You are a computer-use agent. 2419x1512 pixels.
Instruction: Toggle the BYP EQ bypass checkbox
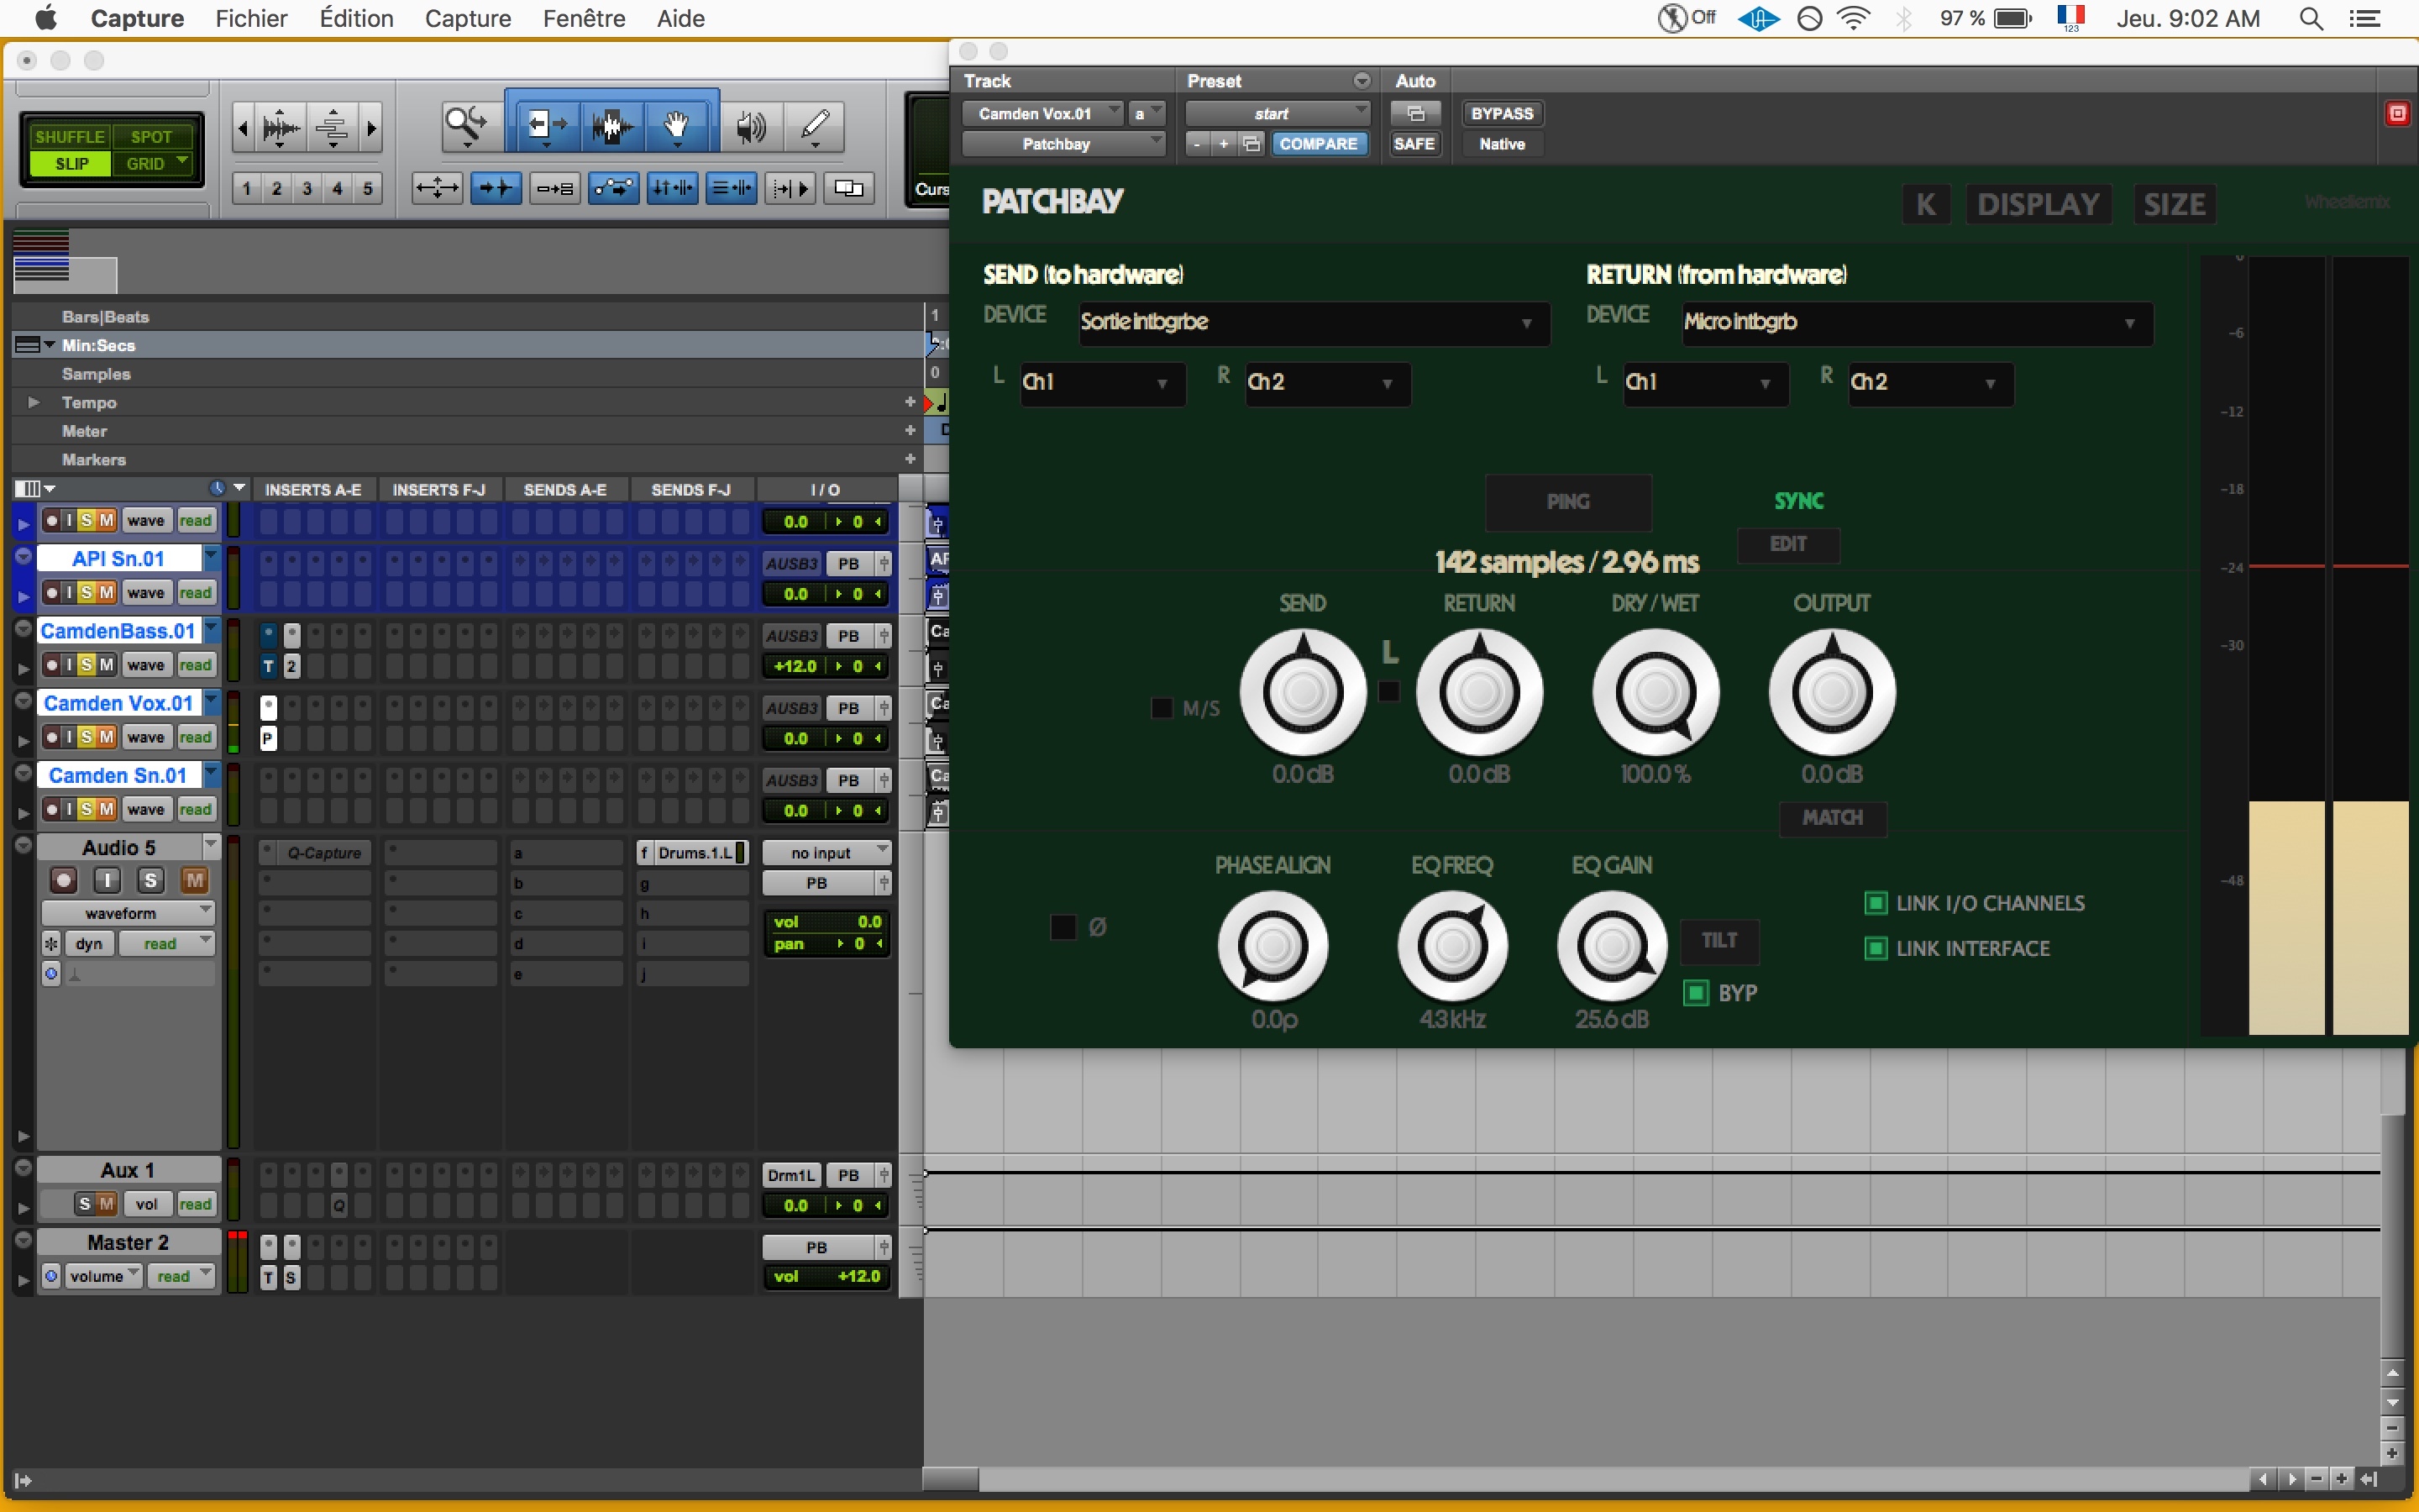click(x=1697, y=993)
